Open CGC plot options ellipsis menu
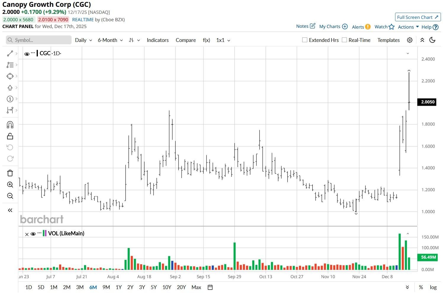 33,53
